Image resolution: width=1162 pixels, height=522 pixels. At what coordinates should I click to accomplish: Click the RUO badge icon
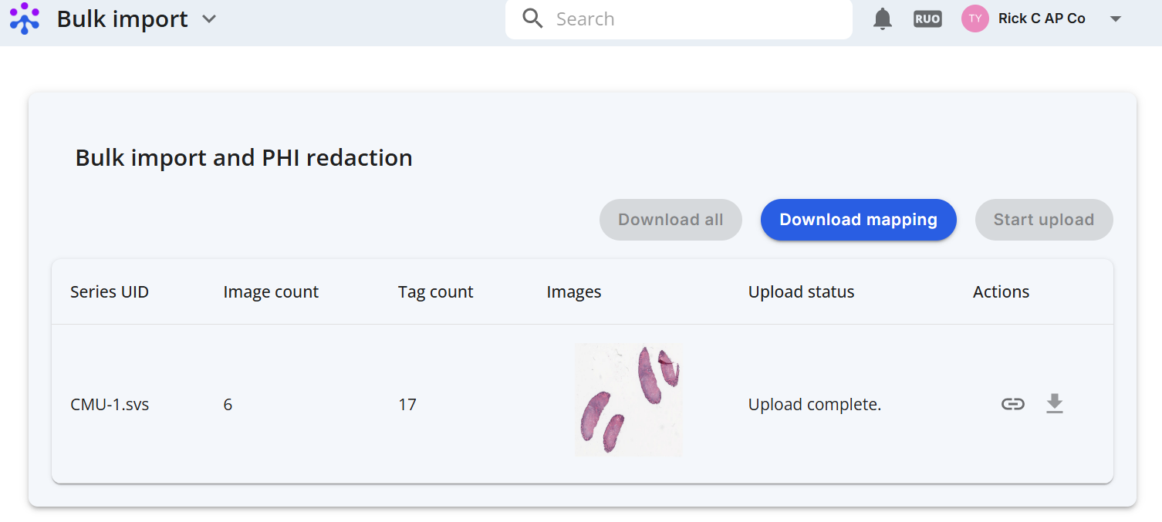927,19
